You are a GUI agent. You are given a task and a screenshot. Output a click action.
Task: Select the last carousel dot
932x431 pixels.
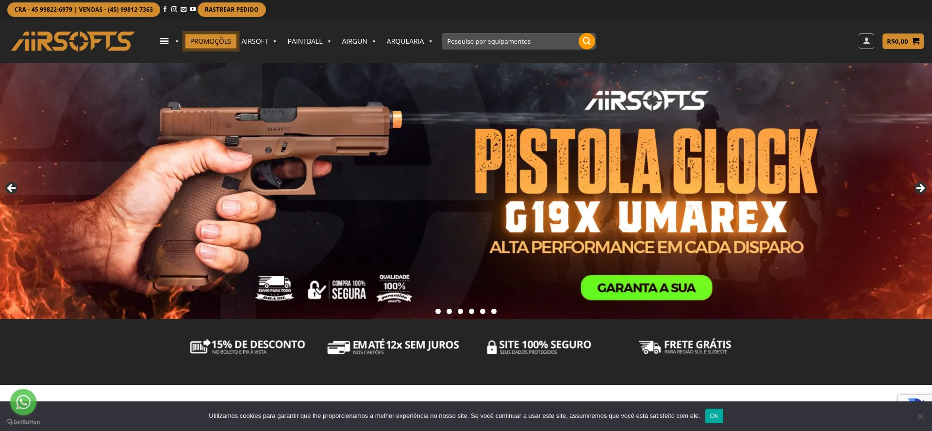pyautogui.click(x=494, y=311)
